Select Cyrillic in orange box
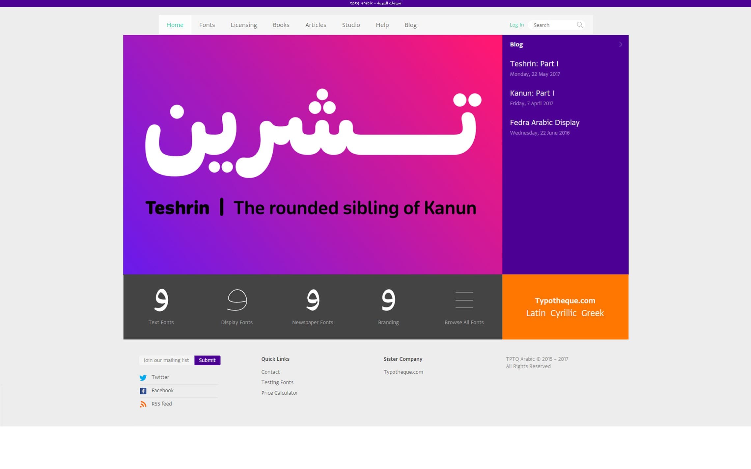The width and height of the screenshot is (751, 469). 563,313
